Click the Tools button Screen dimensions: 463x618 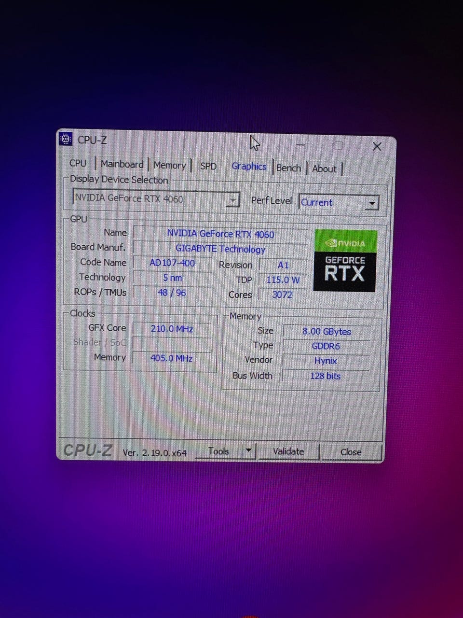pyautogui.click(x=218, y=451)
